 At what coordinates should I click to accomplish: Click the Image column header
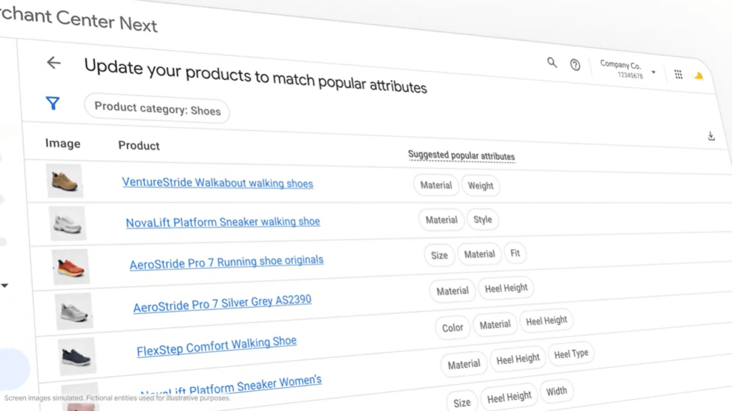click(63, 144)
